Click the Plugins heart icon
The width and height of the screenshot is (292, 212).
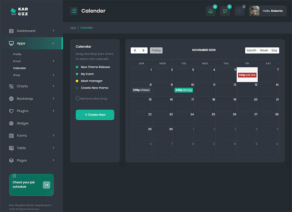click(11, 111)
